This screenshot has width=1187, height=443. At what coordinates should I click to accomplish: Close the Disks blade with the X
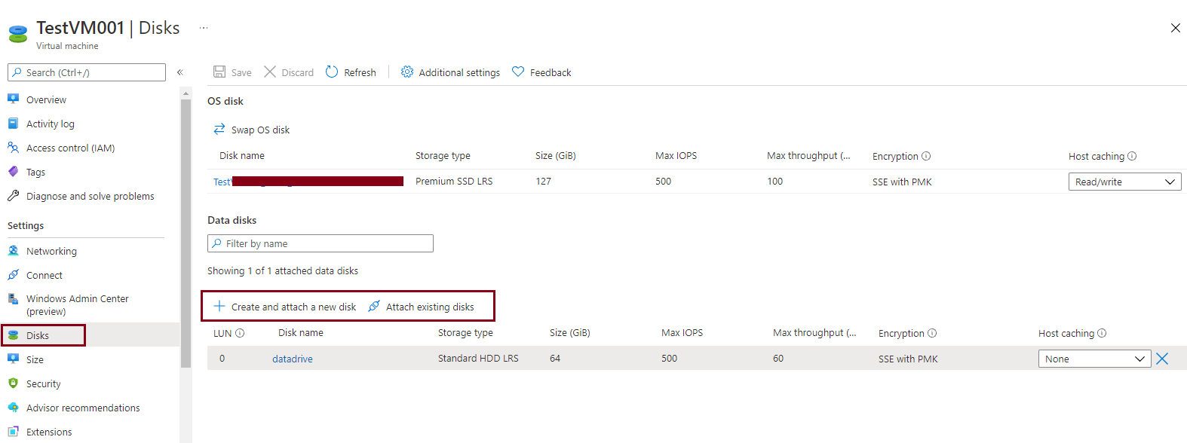(1175, 28)
